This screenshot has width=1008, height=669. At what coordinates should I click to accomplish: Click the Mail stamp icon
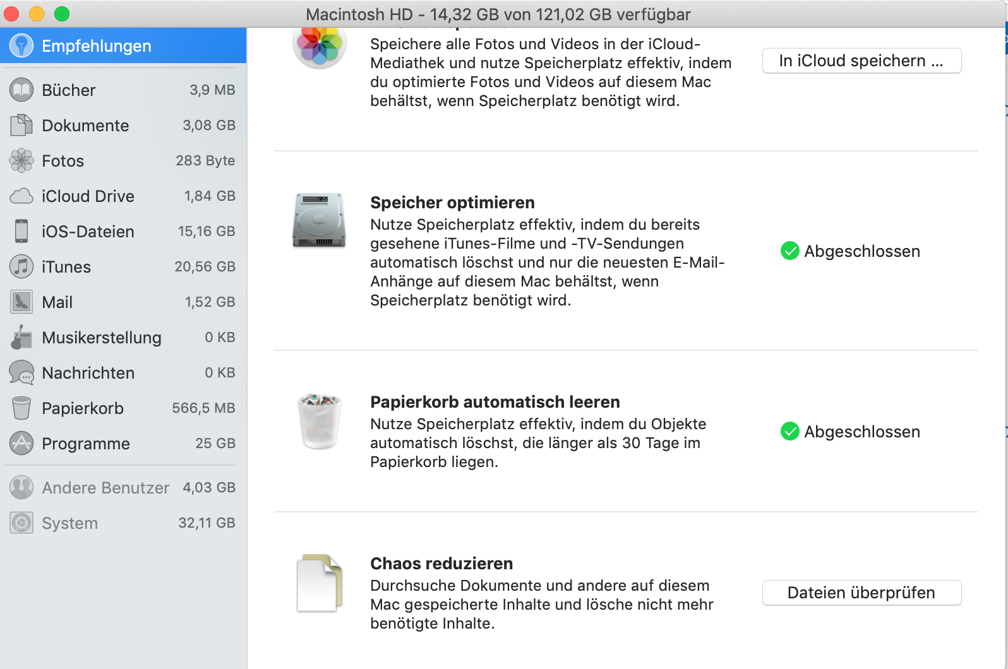click(x=21, y=302)
